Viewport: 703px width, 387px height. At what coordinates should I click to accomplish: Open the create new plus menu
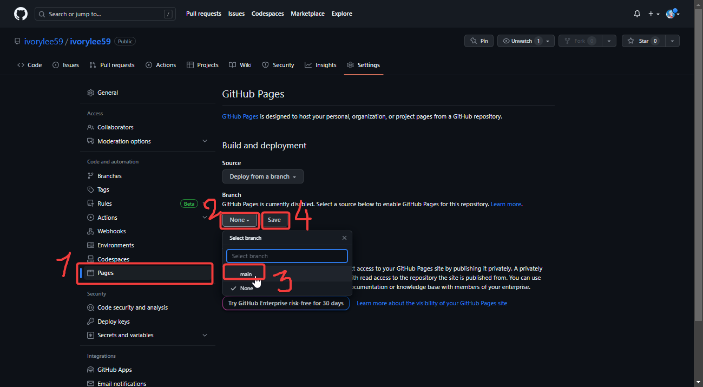point(654,14)
